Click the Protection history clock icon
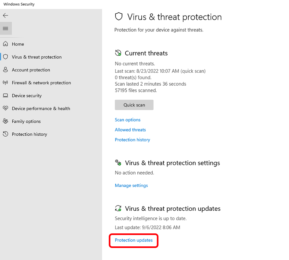 [x=6, y=134]
